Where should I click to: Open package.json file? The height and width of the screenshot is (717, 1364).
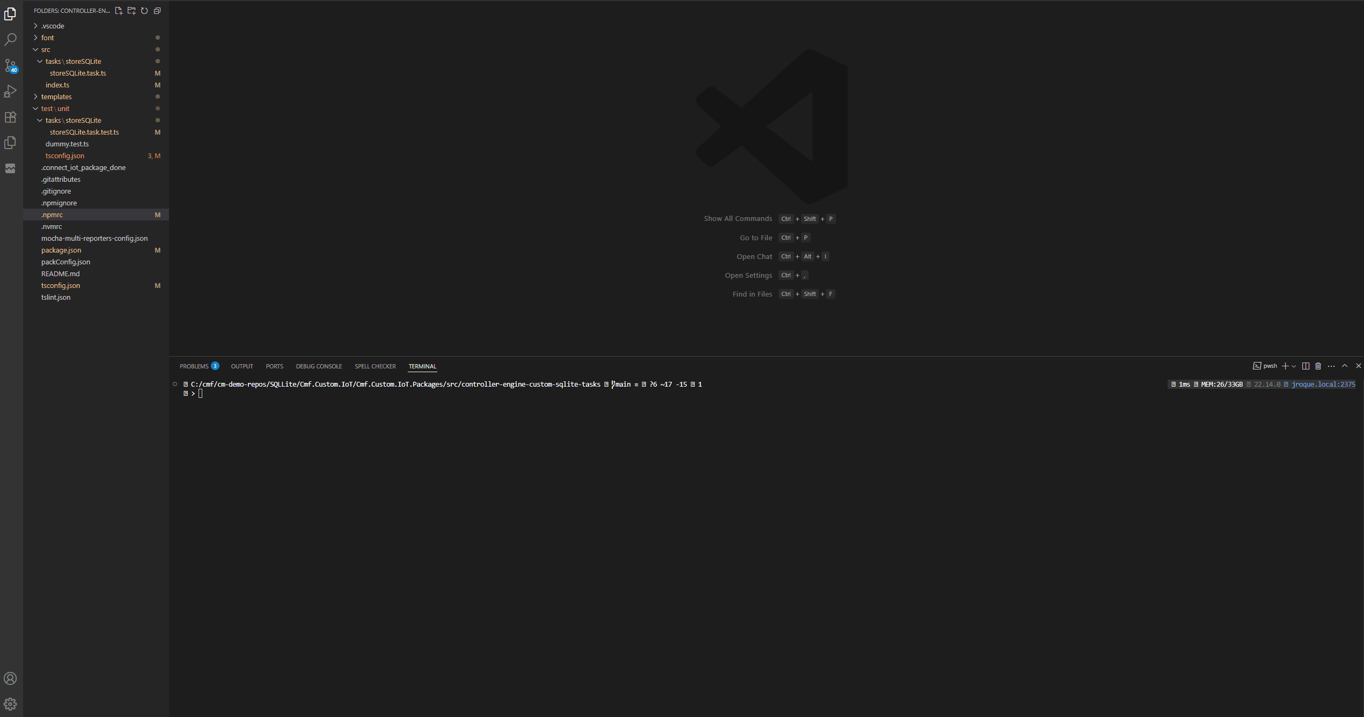(96, 250)
